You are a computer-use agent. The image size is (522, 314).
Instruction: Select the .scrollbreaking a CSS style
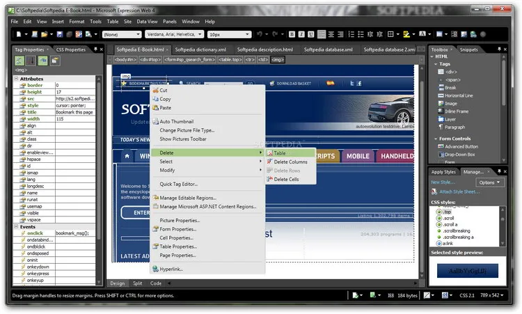click(x=458, y=237)
